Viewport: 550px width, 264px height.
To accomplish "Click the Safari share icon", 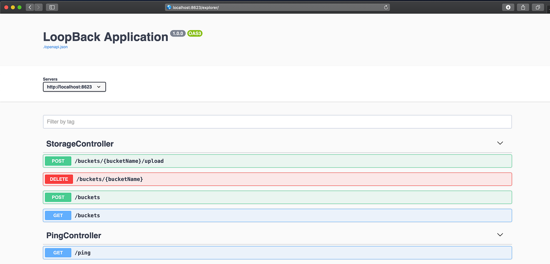I will (522, 7).
